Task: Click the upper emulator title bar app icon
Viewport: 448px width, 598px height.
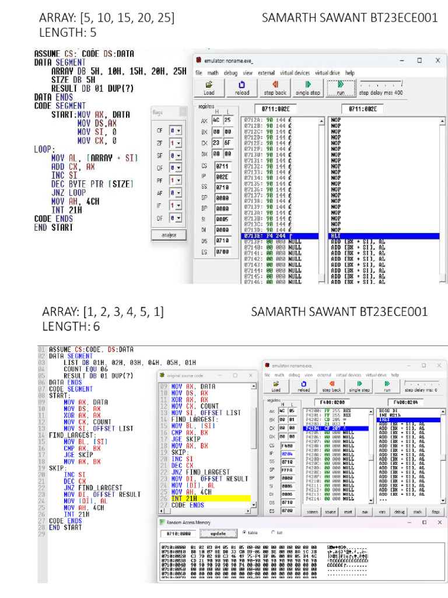Action: 198,60
